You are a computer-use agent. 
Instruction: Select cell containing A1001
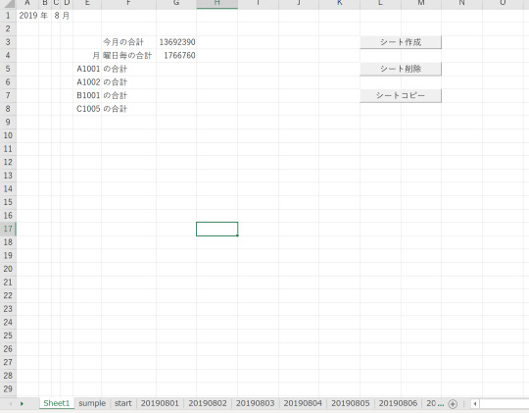click(87, 69)
